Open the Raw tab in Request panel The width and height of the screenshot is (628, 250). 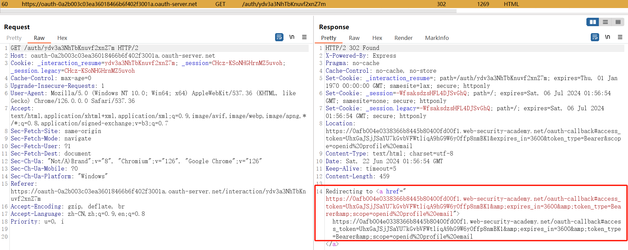(39, 38)
